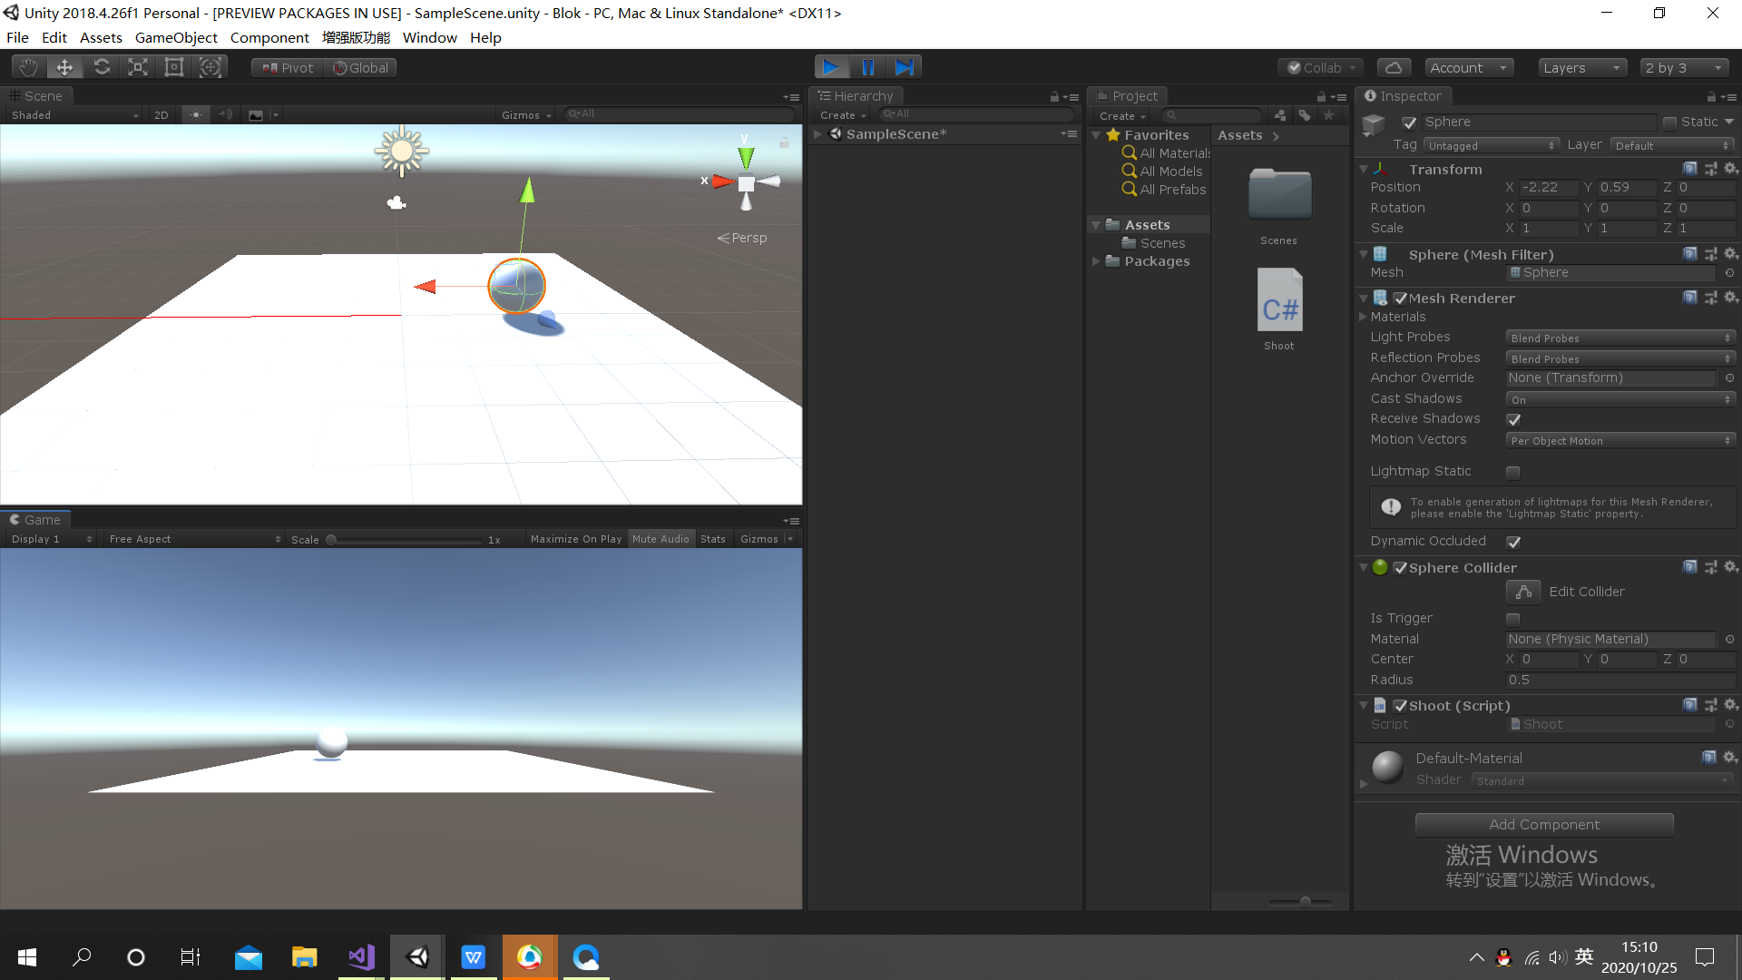Image resolution: width=1742 pixels, height=980 pixels.
Task: Click the Edit Collider icon button
Action: pyautogui.click(x=1523, y=592)
